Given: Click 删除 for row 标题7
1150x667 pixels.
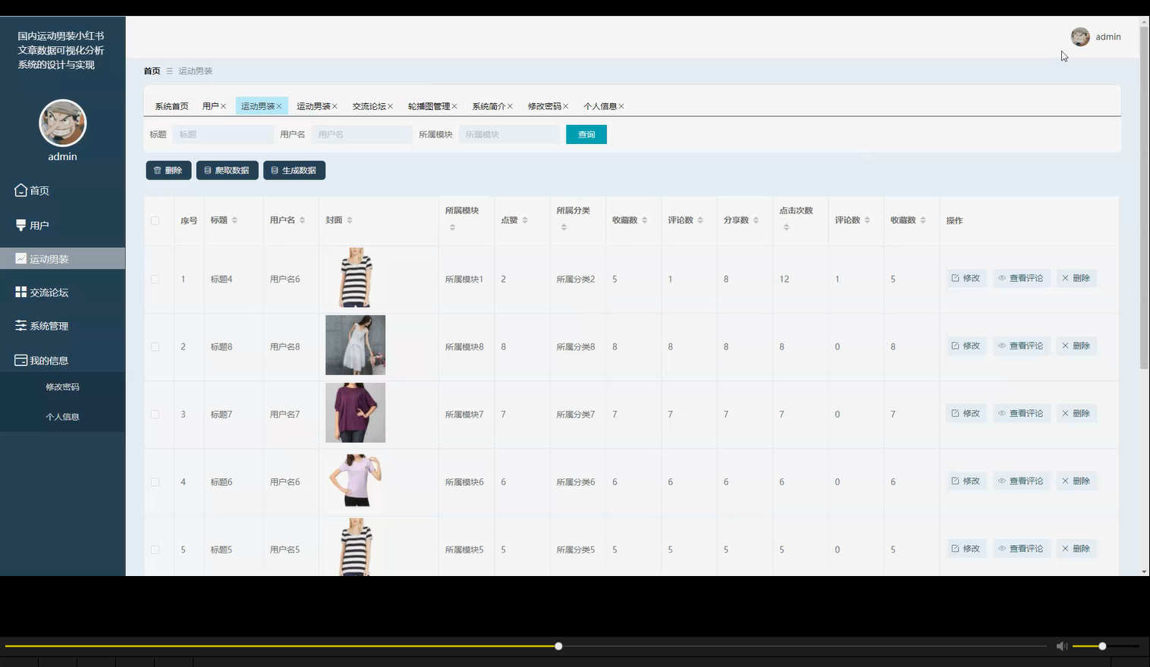Looking at the screenshot, I should point(1076,413).
